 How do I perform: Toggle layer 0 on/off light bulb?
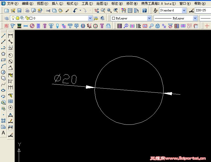[x=13, y=18]
